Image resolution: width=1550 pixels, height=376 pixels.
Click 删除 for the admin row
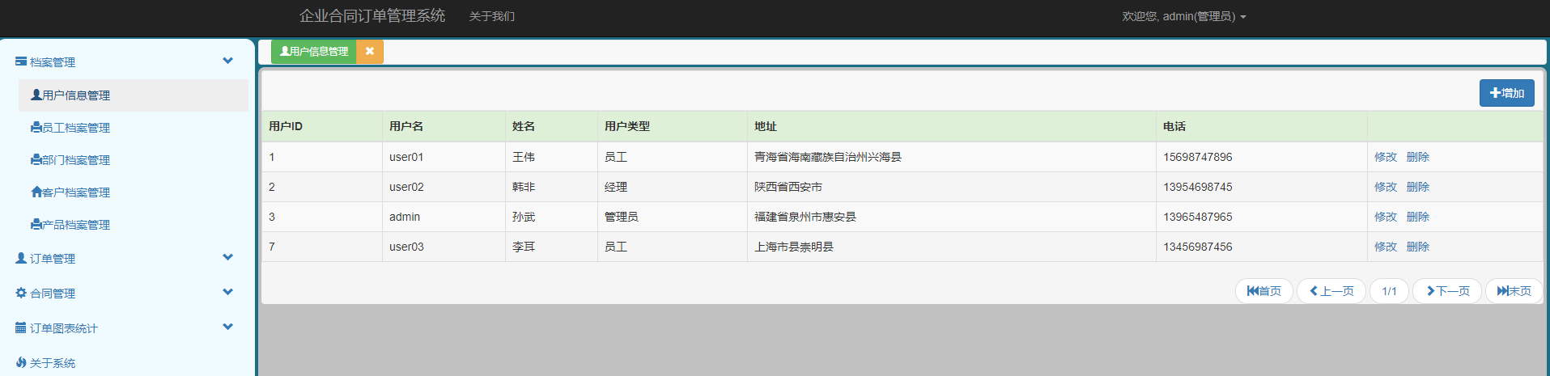click(1417, 217)
